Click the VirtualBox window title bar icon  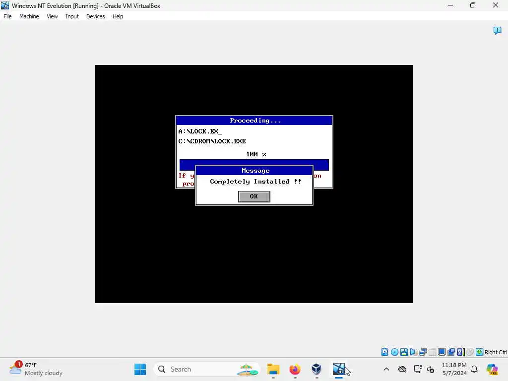(x=5, y=5)
